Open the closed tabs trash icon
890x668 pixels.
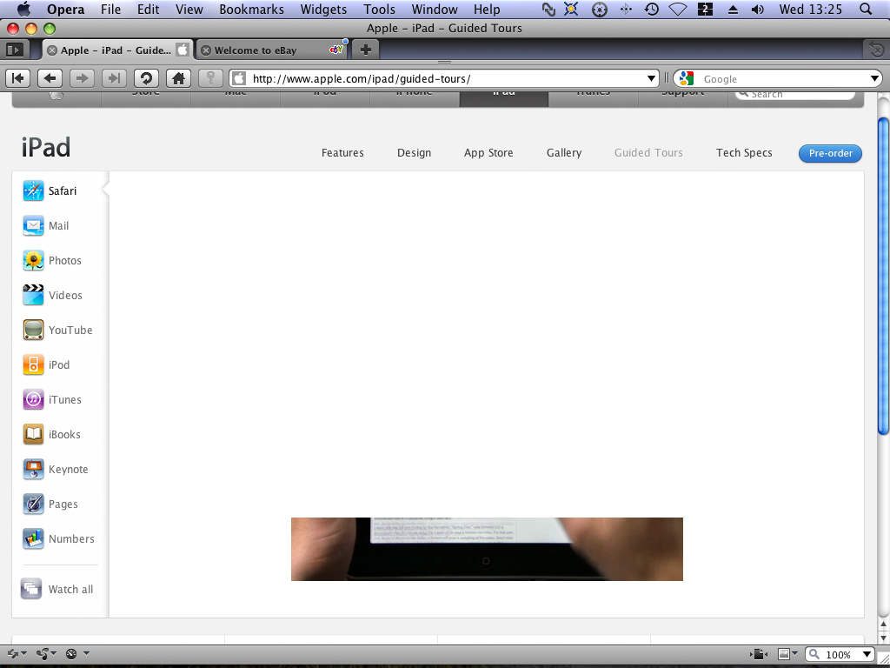(x=876, y=50)
